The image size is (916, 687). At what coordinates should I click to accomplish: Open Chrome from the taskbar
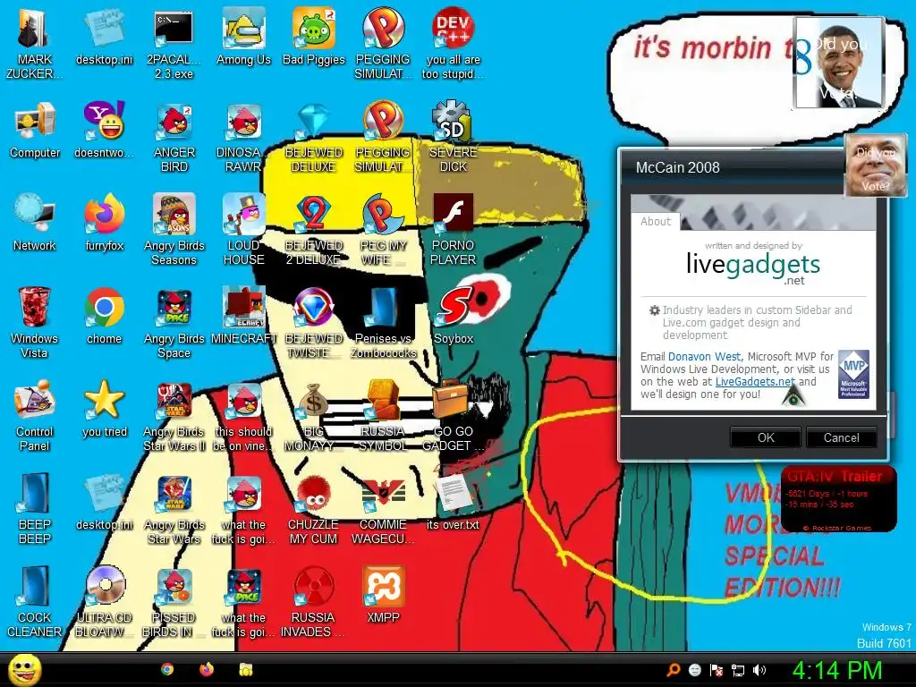tap(167, 669)
